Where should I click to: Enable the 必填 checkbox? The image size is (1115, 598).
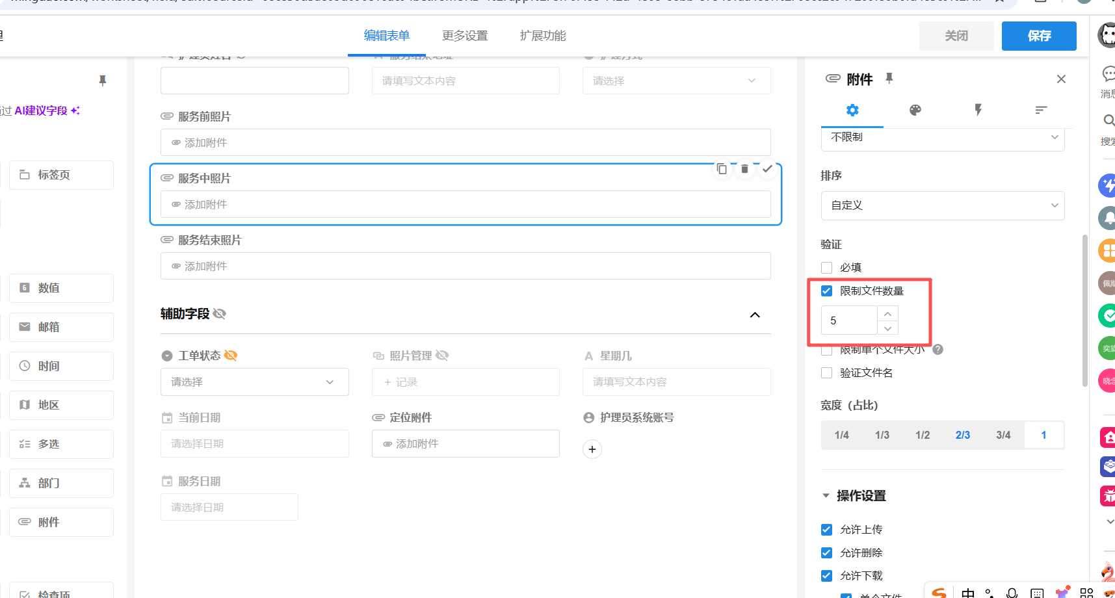pos(827,268)
